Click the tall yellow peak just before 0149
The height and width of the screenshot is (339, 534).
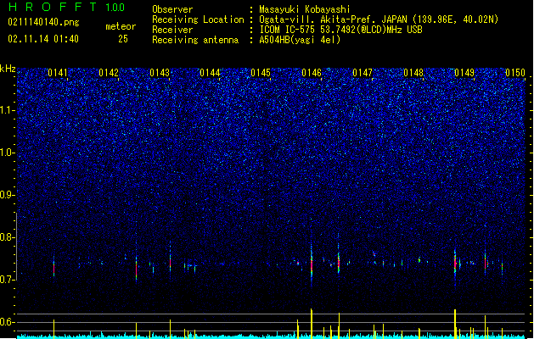pyautogui.click(x=455, y=323)
